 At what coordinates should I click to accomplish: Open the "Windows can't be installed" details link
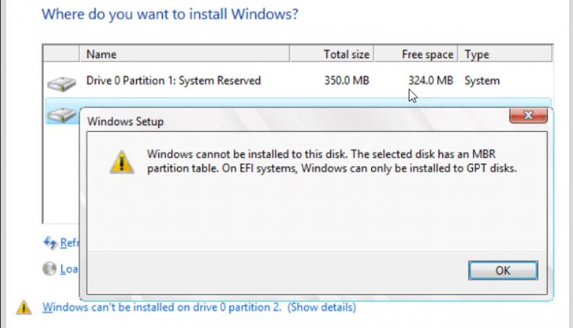click(x=199, y=307)
